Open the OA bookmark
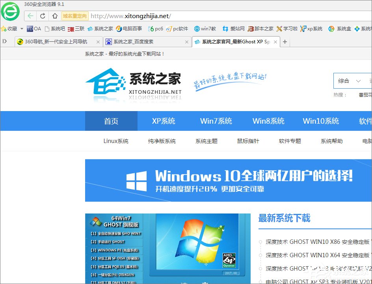 (33, 29)
